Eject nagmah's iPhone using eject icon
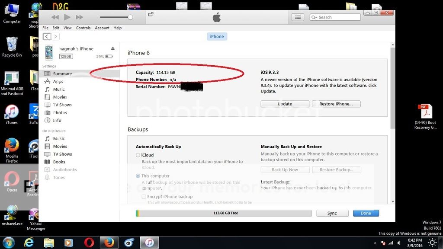Viewport: 443px width, 249px height. [x=113, y=48]
